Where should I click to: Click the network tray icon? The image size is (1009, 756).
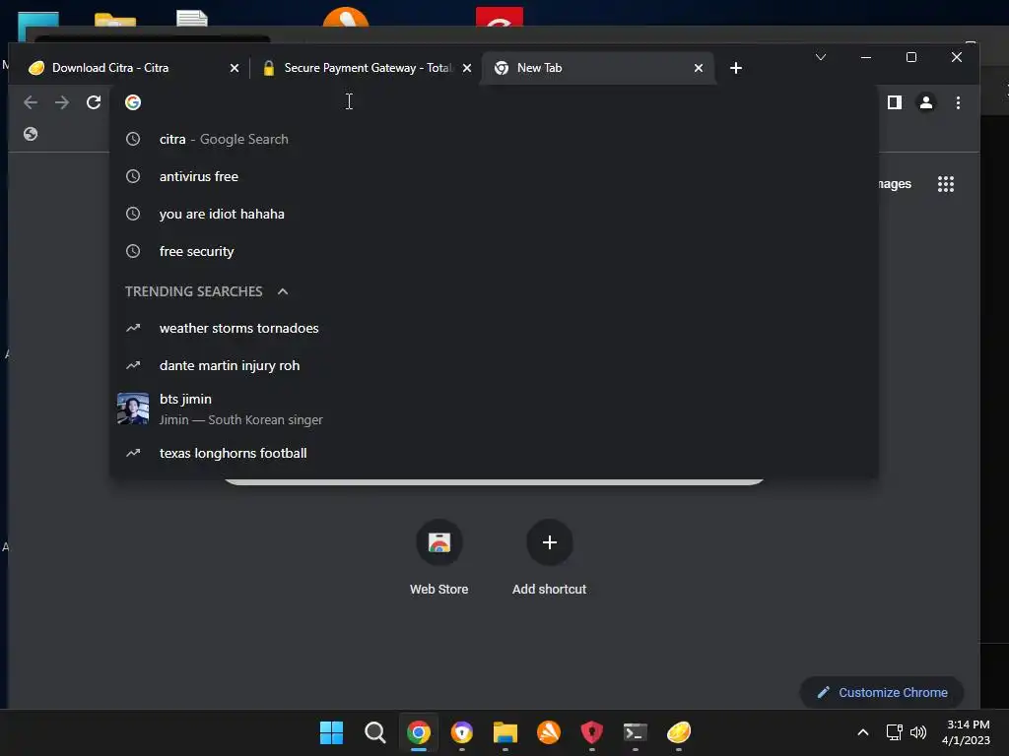pyautogui.click(x=894, y=732)
